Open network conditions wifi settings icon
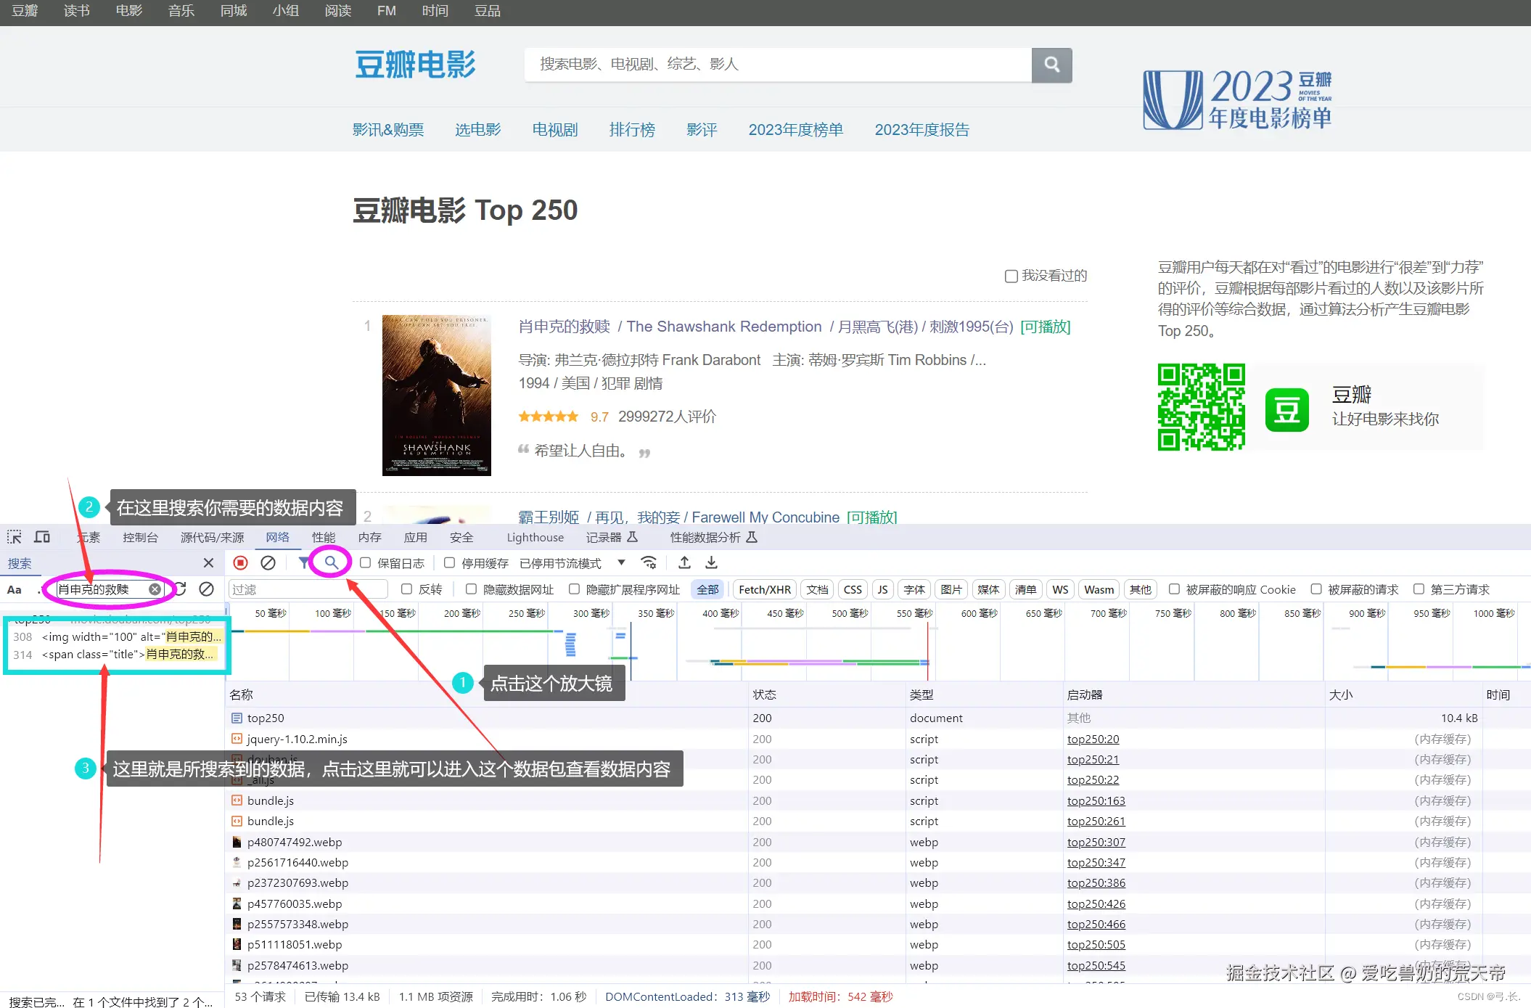The width and height of the screenshot is (1531, 1008). (649, 562)
